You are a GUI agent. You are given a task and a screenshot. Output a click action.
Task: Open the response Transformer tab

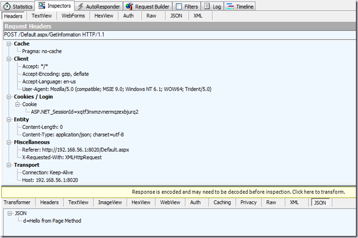pos(17,202)
